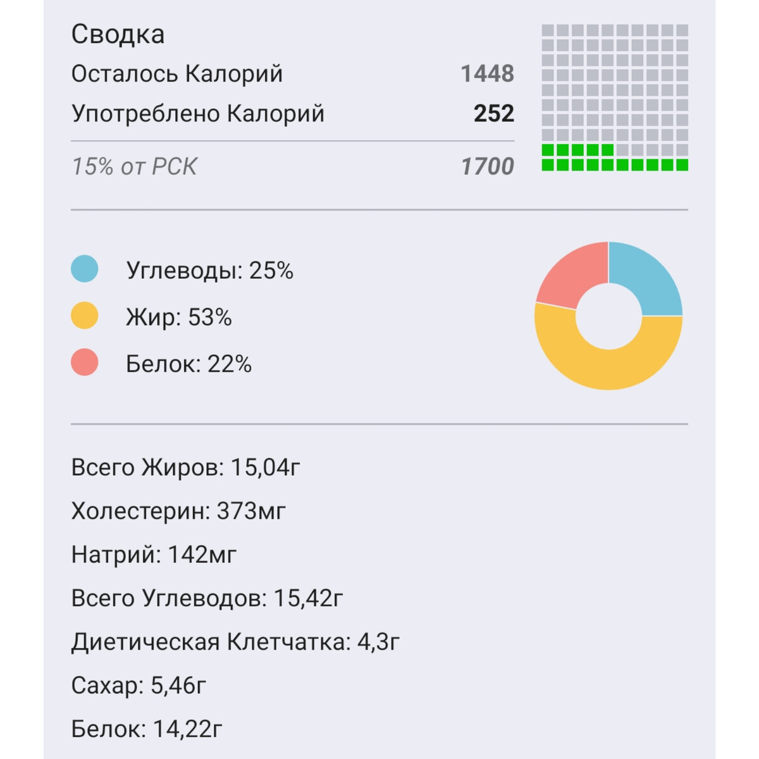Screen dimensions: 759x759
Task: Tap the Осталось Калорий row
Action: click(292, 74)
